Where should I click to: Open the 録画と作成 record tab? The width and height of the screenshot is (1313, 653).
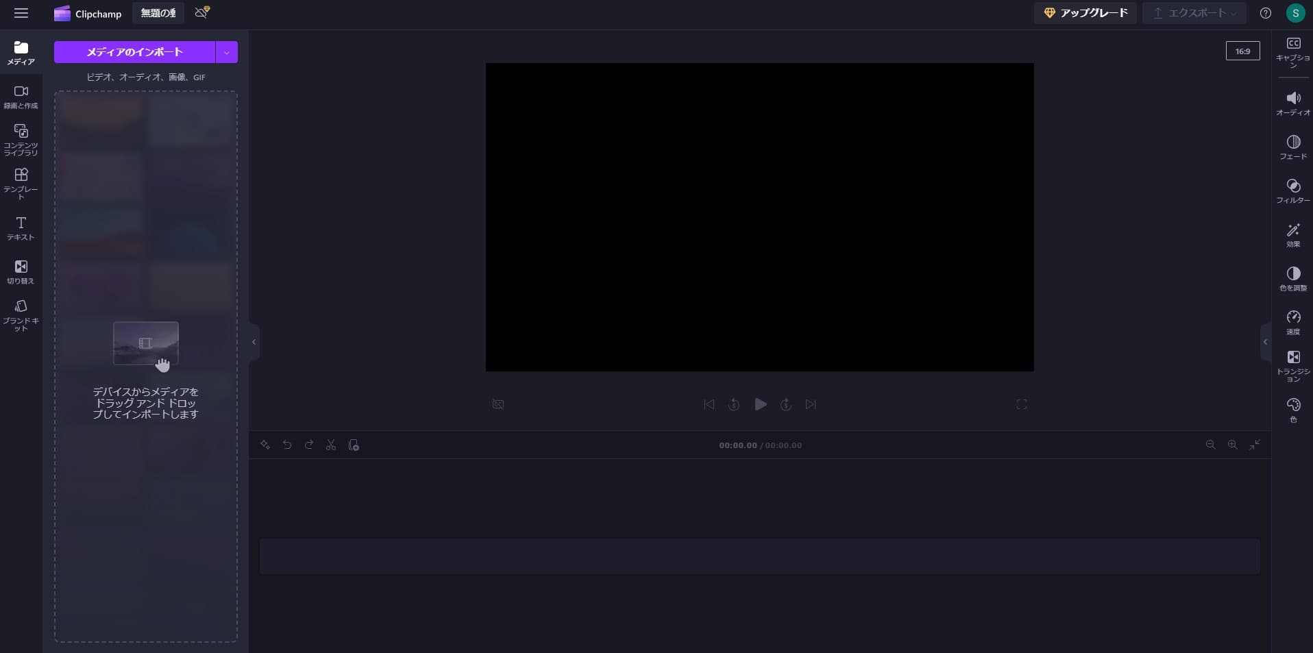coord(21,97)
